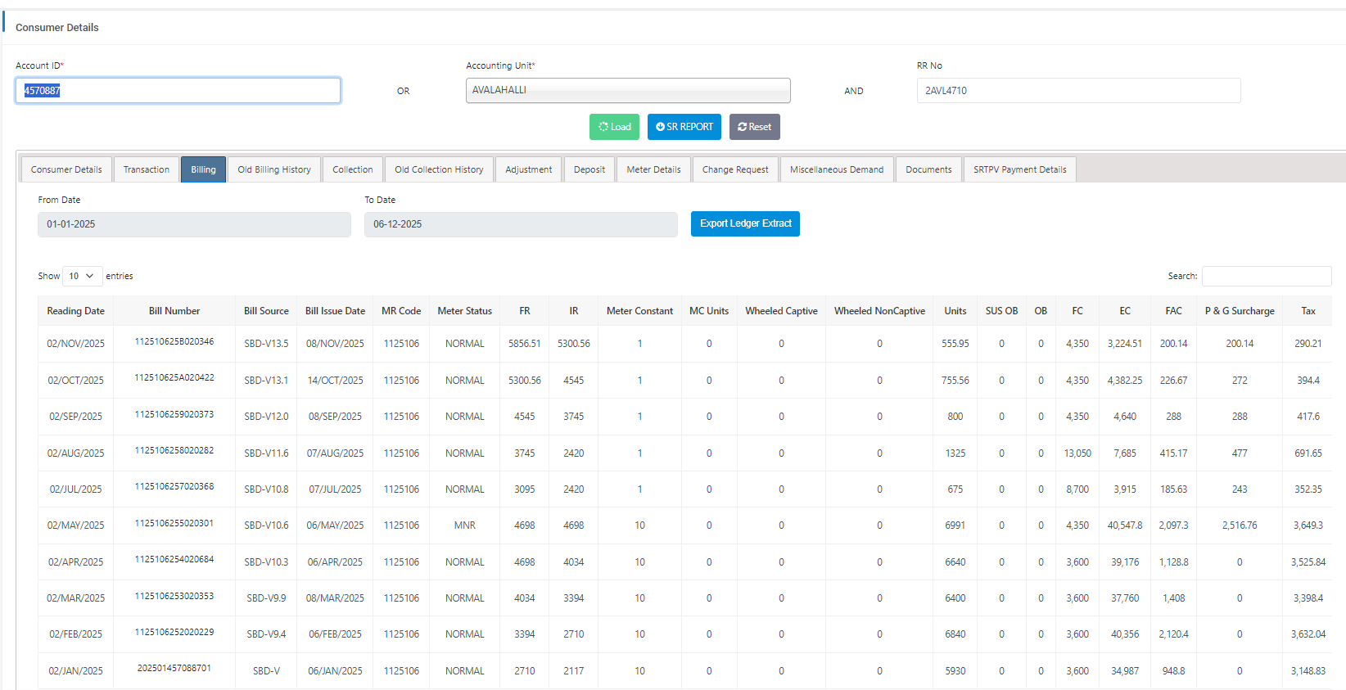
Task: Click the Load button with spinner icon
Action: (614, 127)
